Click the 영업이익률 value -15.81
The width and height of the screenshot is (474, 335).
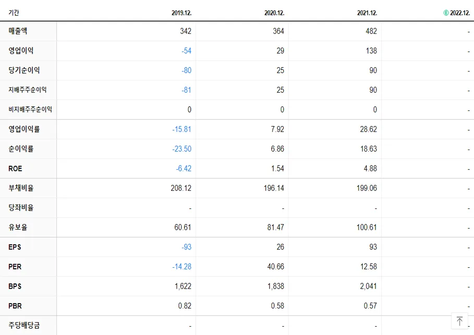pyautogui.click(x=181, y=129)
